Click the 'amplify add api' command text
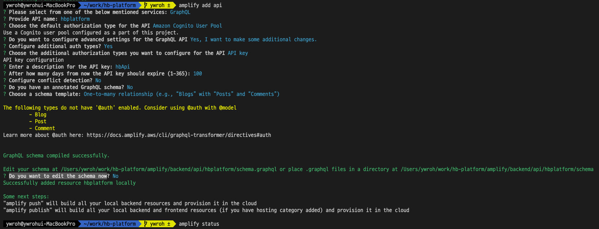599x229 pixels. [x=201, y=5]
